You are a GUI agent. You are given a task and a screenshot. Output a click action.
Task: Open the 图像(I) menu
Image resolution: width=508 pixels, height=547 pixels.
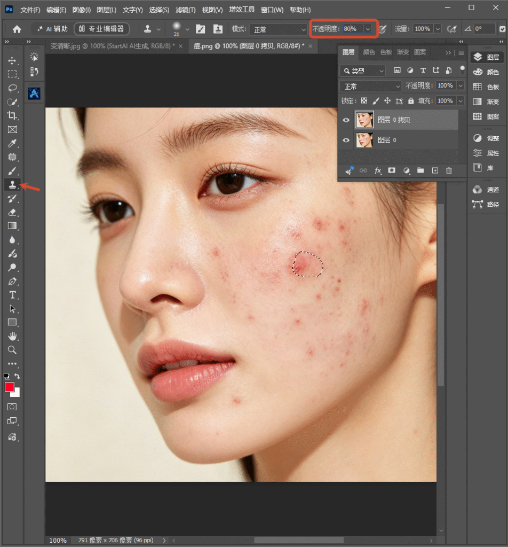point(82,10)
